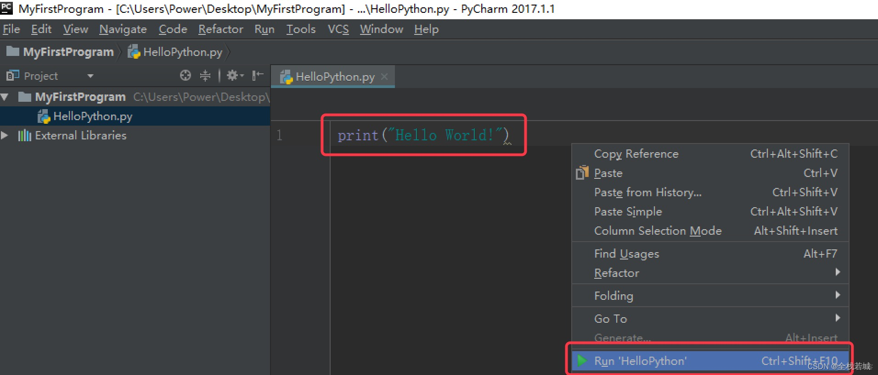Select HelloPython.py in the project tree
Screen dimensions: 878x375
(x=135, y=116)
